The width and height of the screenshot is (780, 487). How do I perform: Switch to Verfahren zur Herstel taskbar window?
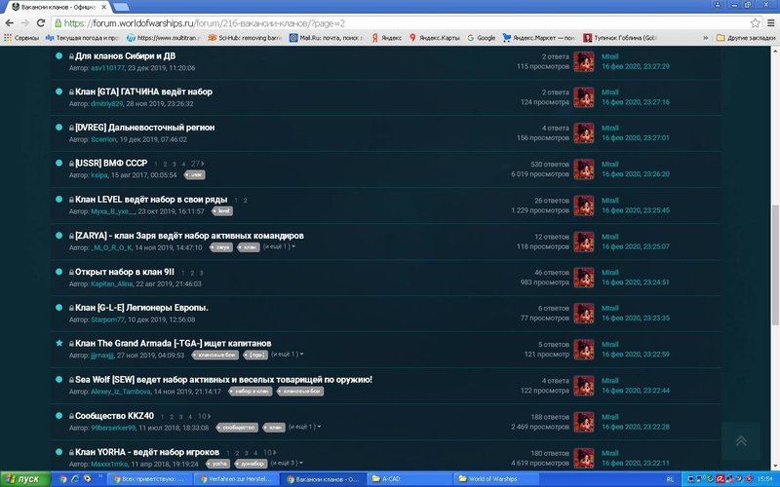(236, 479)
